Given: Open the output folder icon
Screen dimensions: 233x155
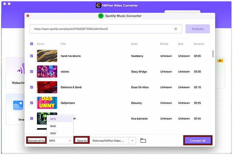Looking at the screenshot, I should tap(143, 140).
